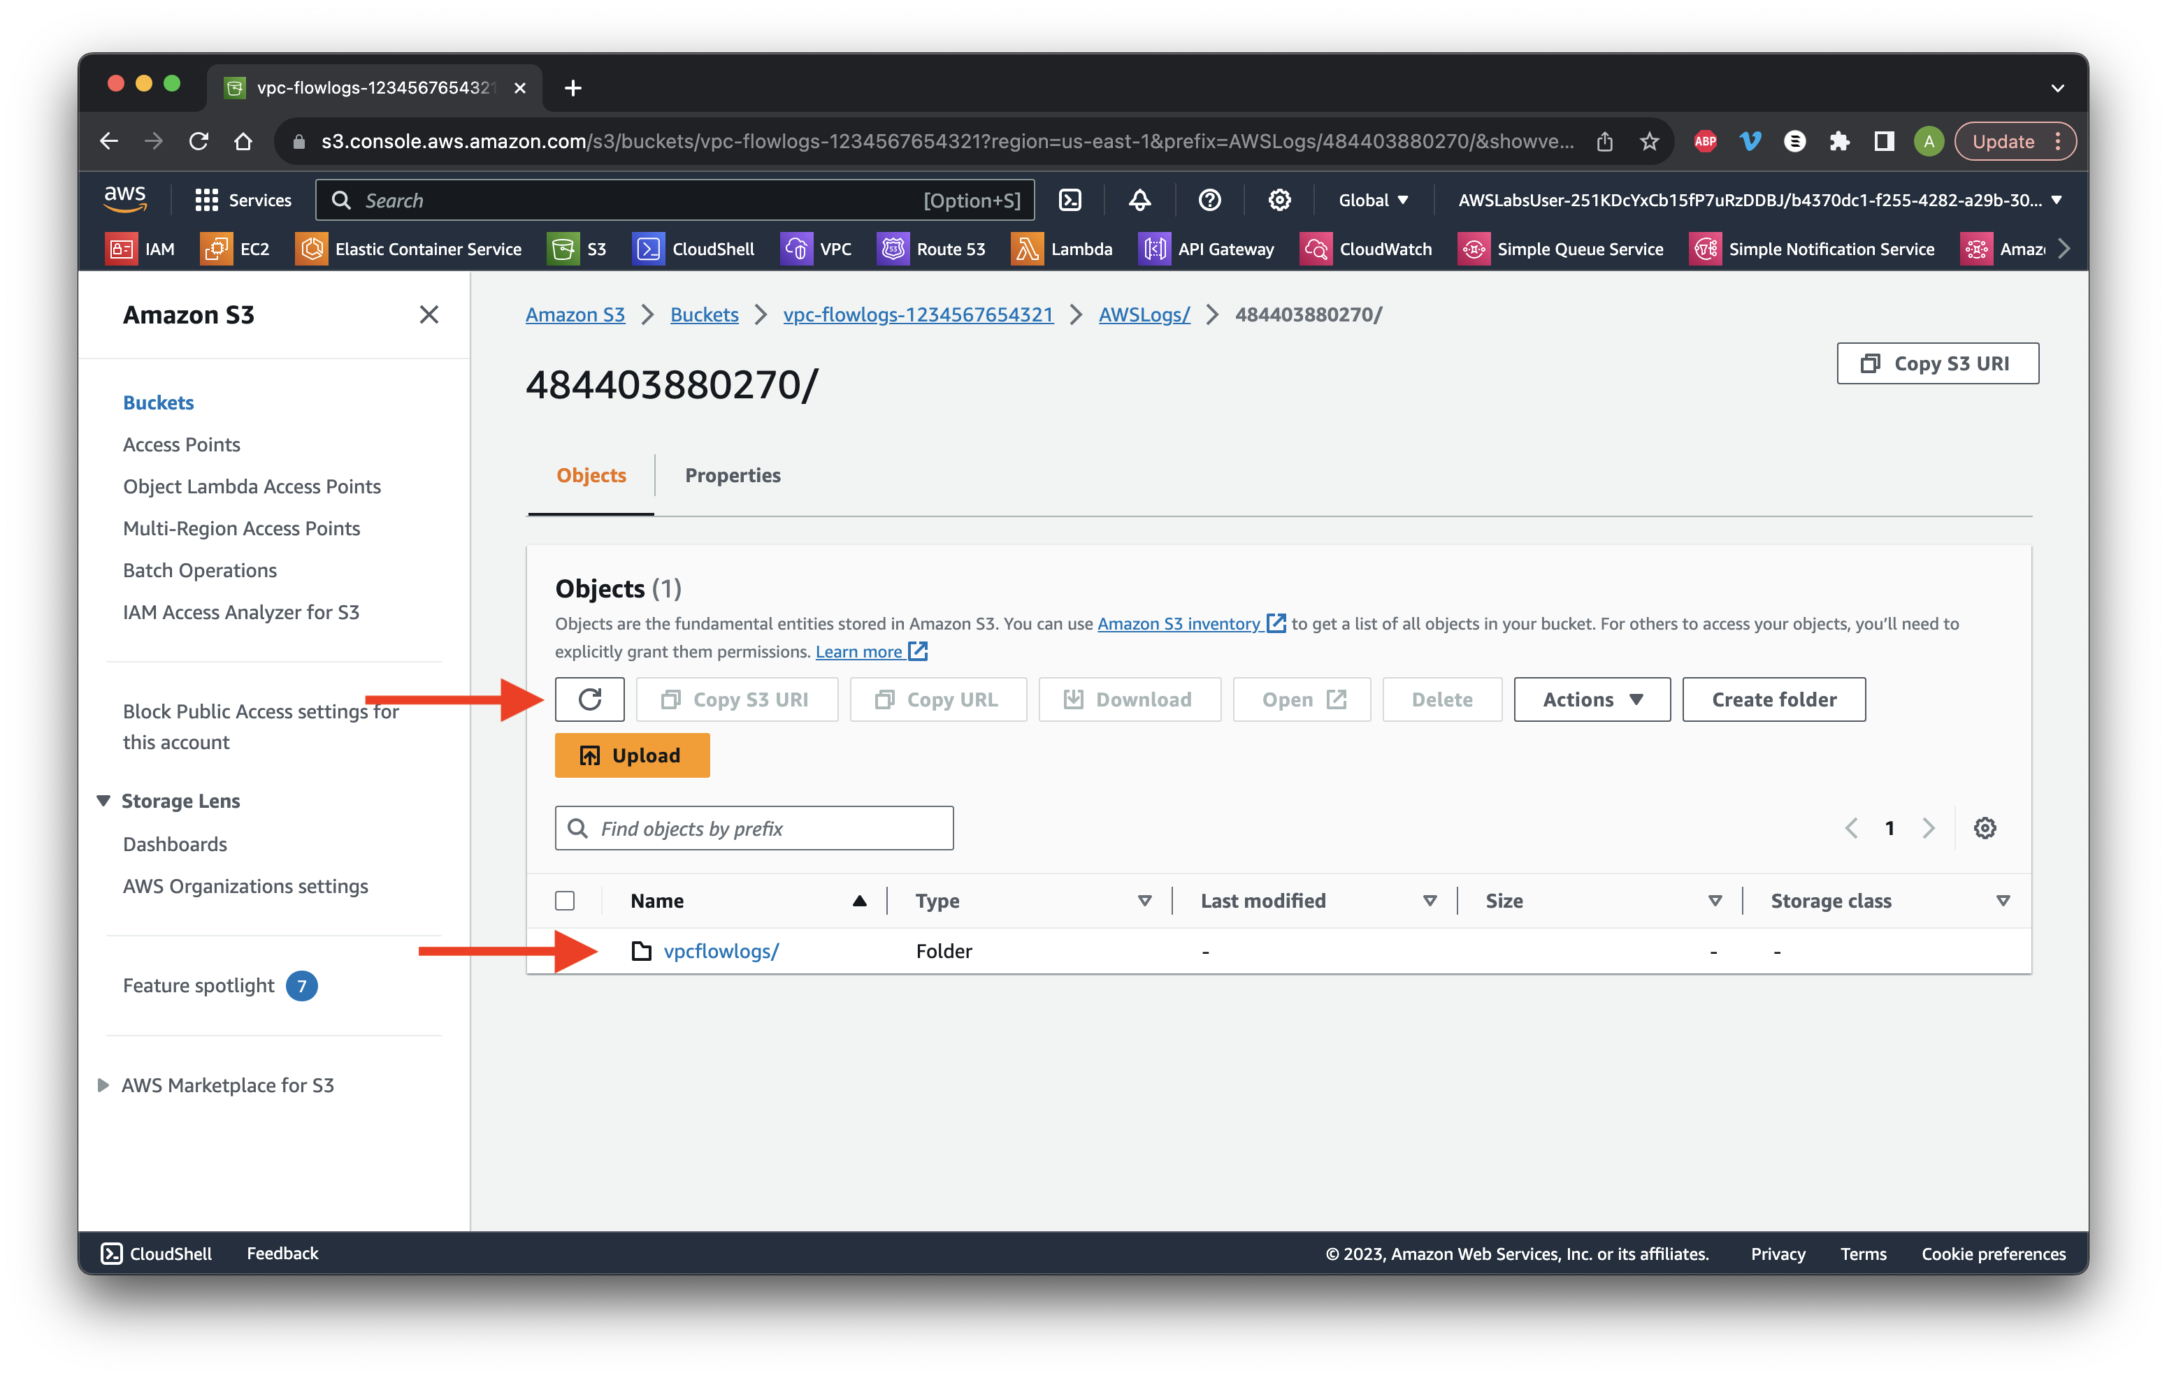Open browser extensions puzzle icon

click(x=1838, y=141)
